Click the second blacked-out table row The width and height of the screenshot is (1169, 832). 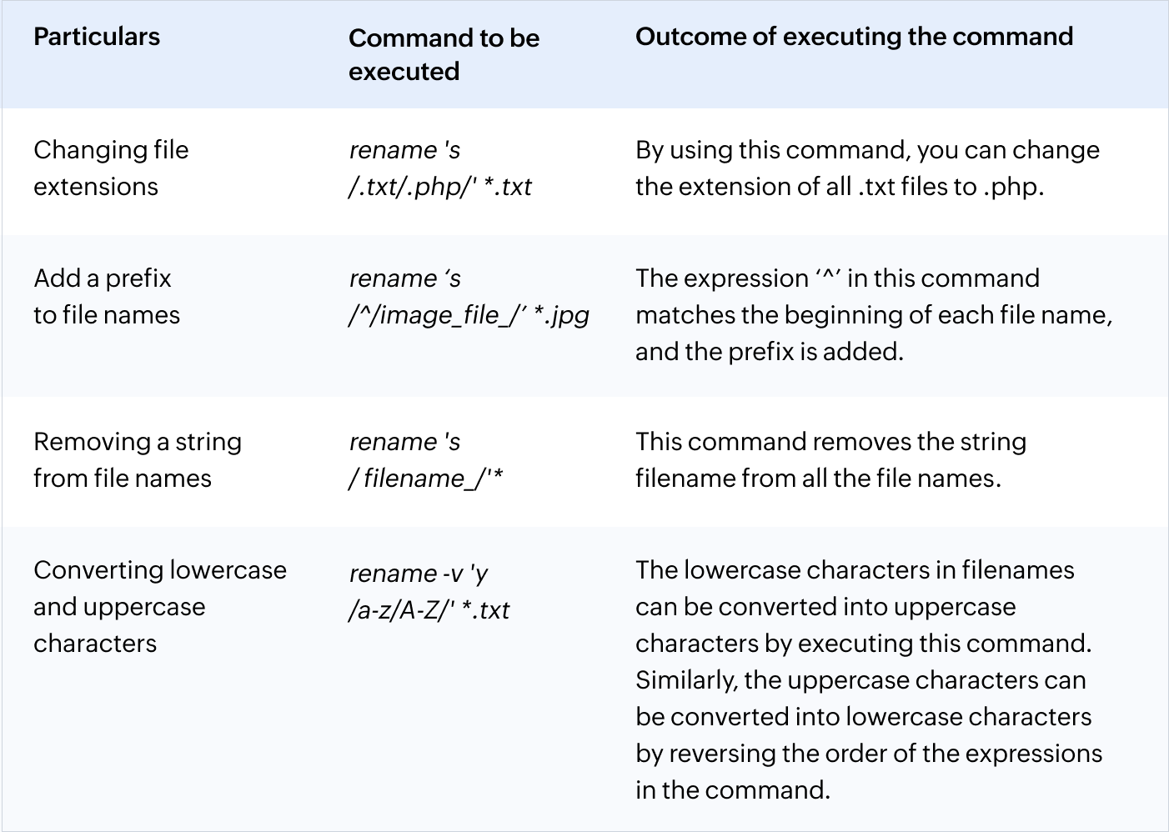pyautogui.click(x=584, y=462)
